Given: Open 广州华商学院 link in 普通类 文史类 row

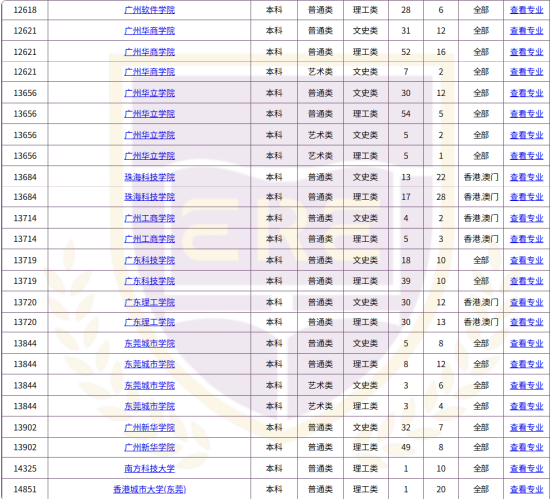Looking at the screenshot, I should pos(150,31).
